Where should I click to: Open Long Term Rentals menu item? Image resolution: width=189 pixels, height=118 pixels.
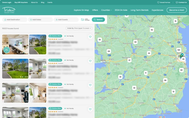pos(140,10)
